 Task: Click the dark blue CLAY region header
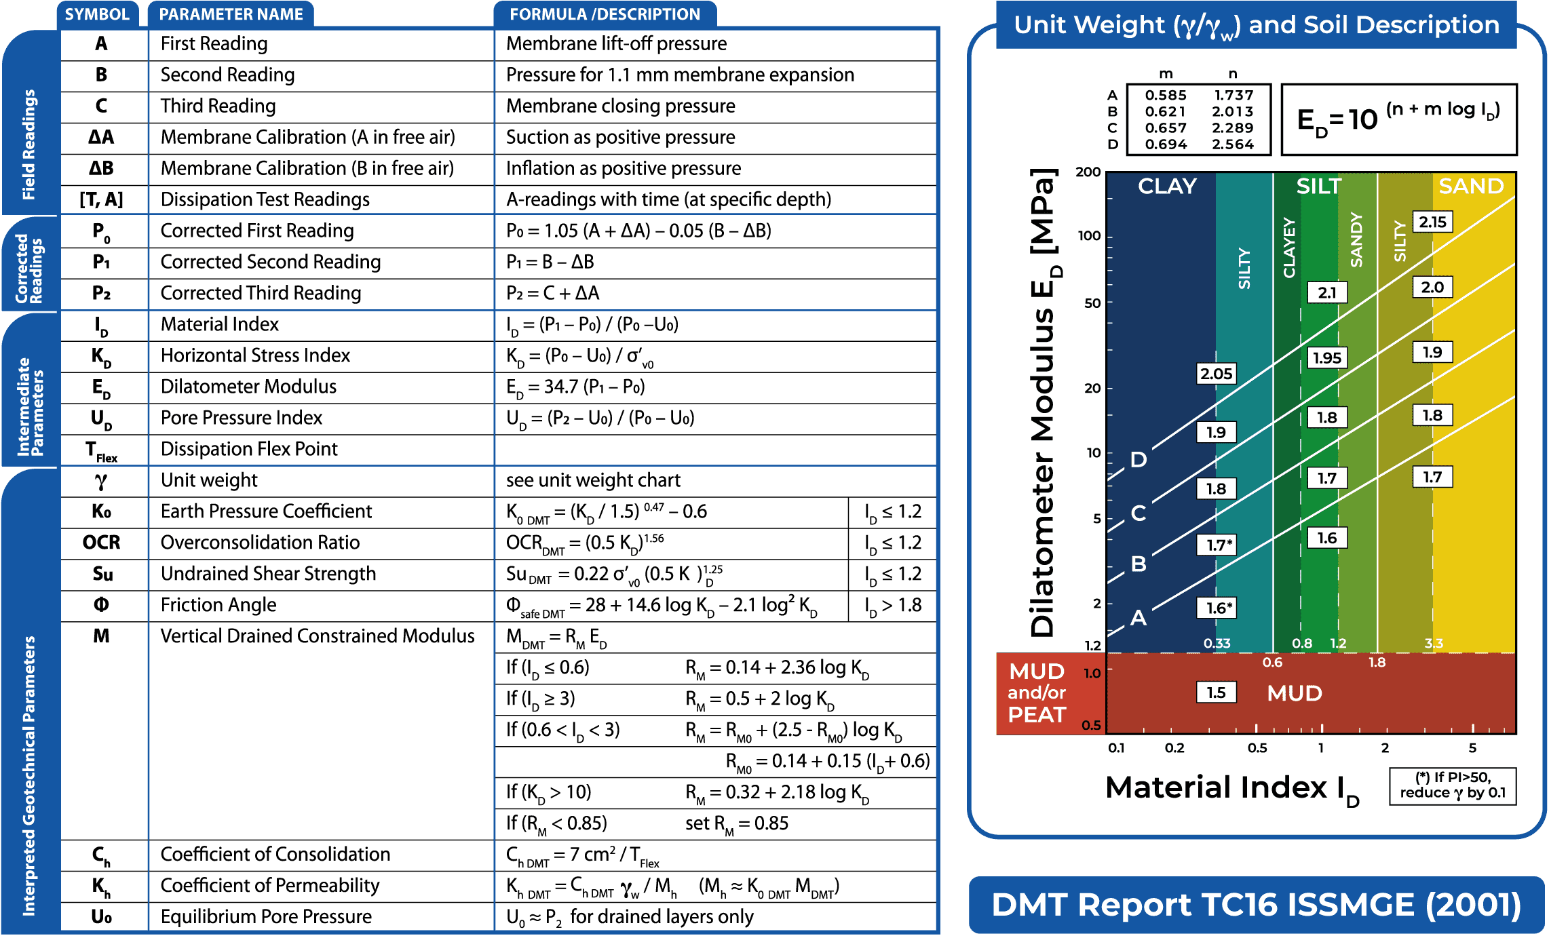(x=1166, y=186)
